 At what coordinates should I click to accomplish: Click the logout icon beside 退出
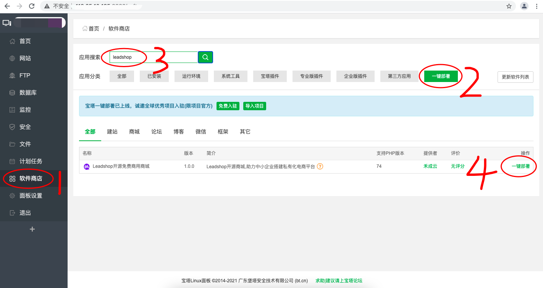(x=12, y=213)
